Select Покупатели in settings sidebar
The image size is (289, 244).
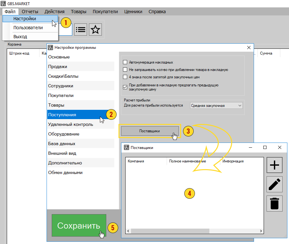[x=81, y=95]
